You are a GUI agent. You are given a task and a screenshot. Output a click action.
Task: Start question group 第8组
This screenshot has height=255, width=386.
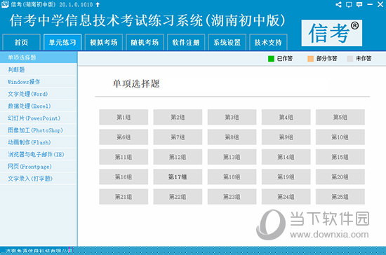(232, 137)
